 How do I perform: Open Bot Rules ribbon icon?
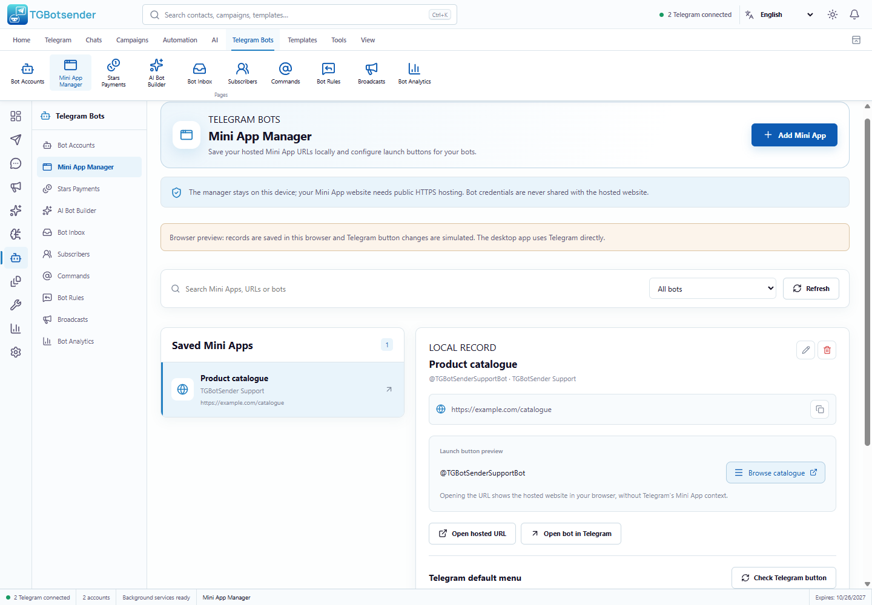click(329, 73)
